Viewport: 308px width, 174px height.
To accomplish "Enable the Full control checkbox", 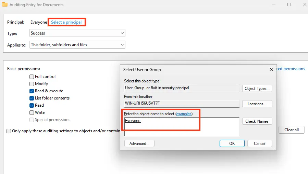I will pyautogui.click(x=32, y=77).
